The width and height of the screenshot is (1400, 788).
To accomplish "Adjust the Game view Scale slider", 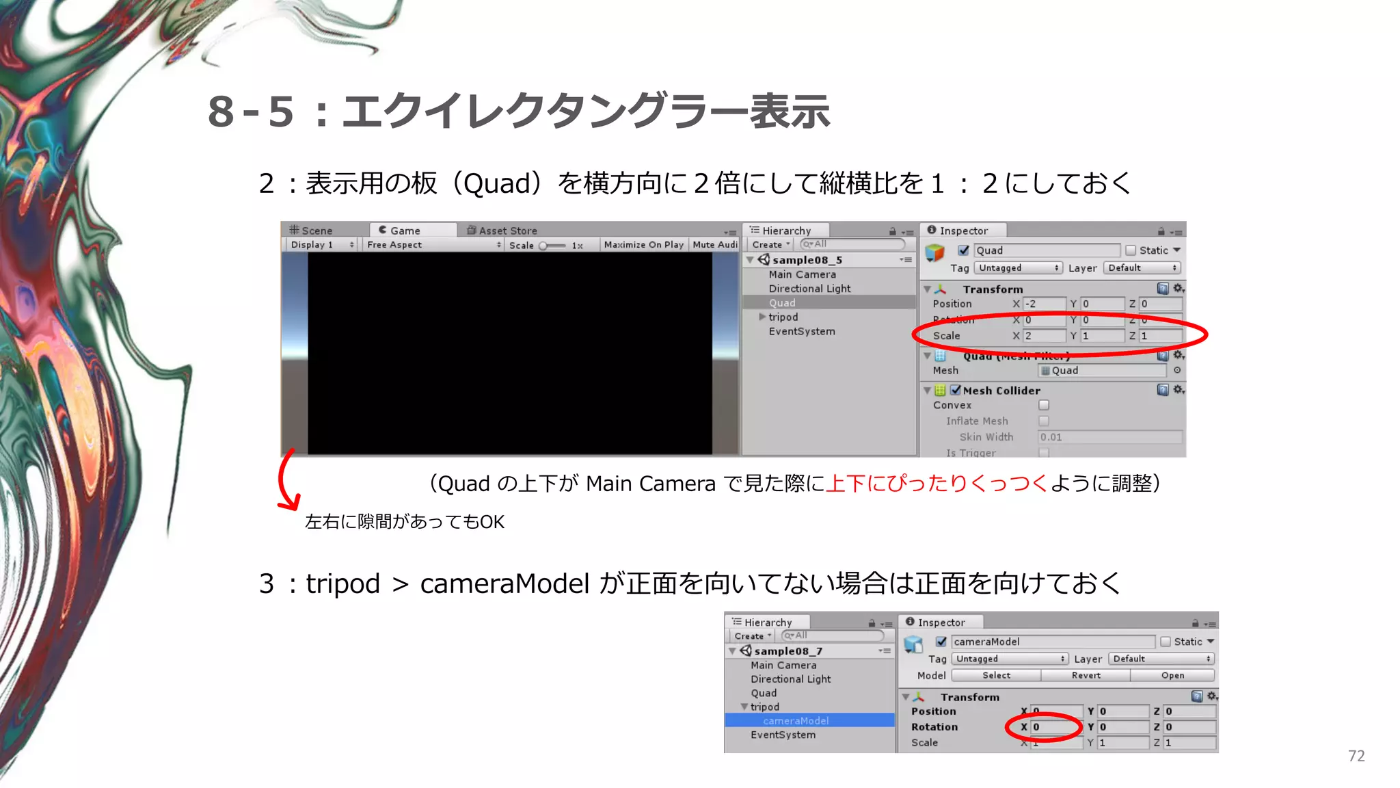I will (552, 246).
